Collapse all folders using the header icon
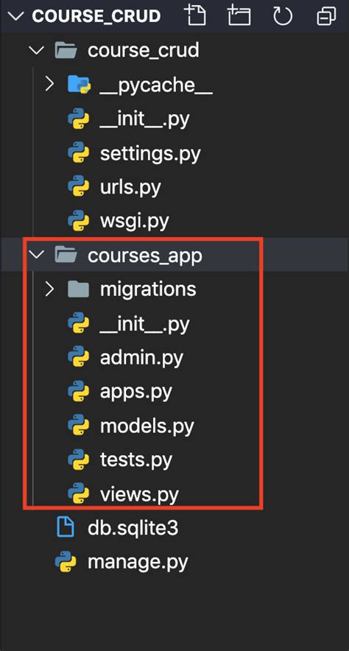Viewport: 349px width, 651px height. [x=328, y=15]
